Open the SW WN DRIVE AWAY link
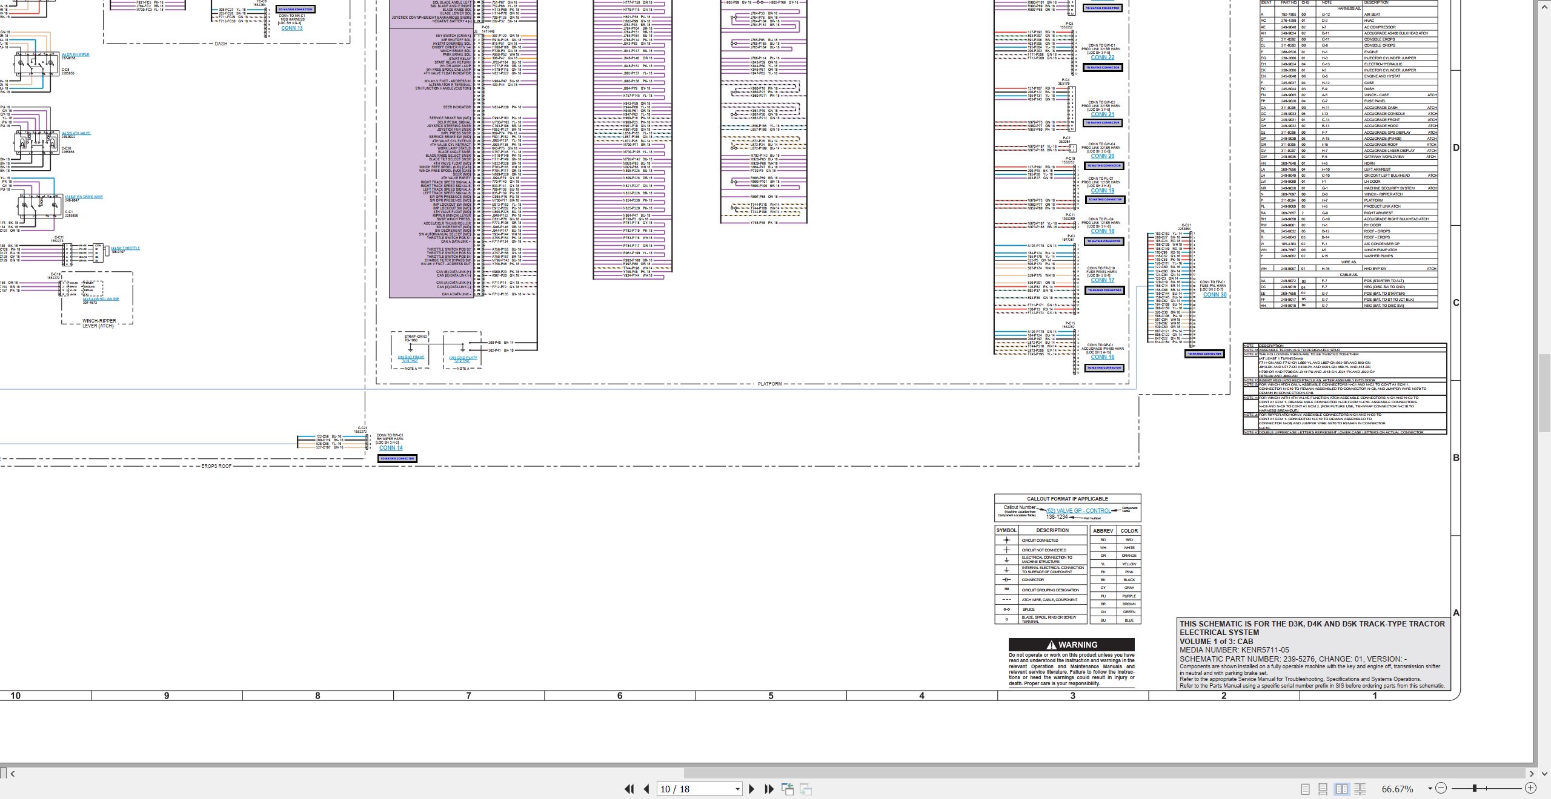1551x799 pixels. click(84, 197)
